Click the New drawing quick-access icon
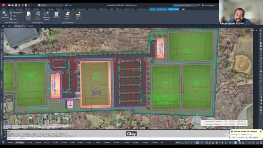 tap(9, 5)
